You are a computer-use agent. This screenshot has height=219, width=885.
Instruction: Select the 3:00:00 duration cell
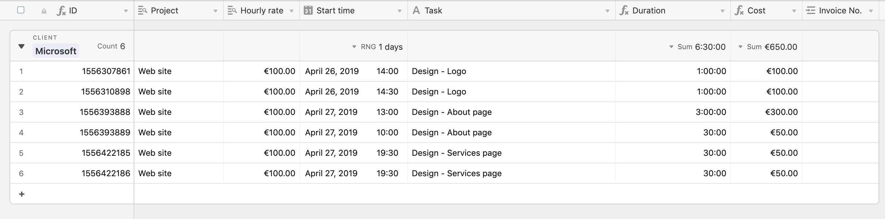673,112
